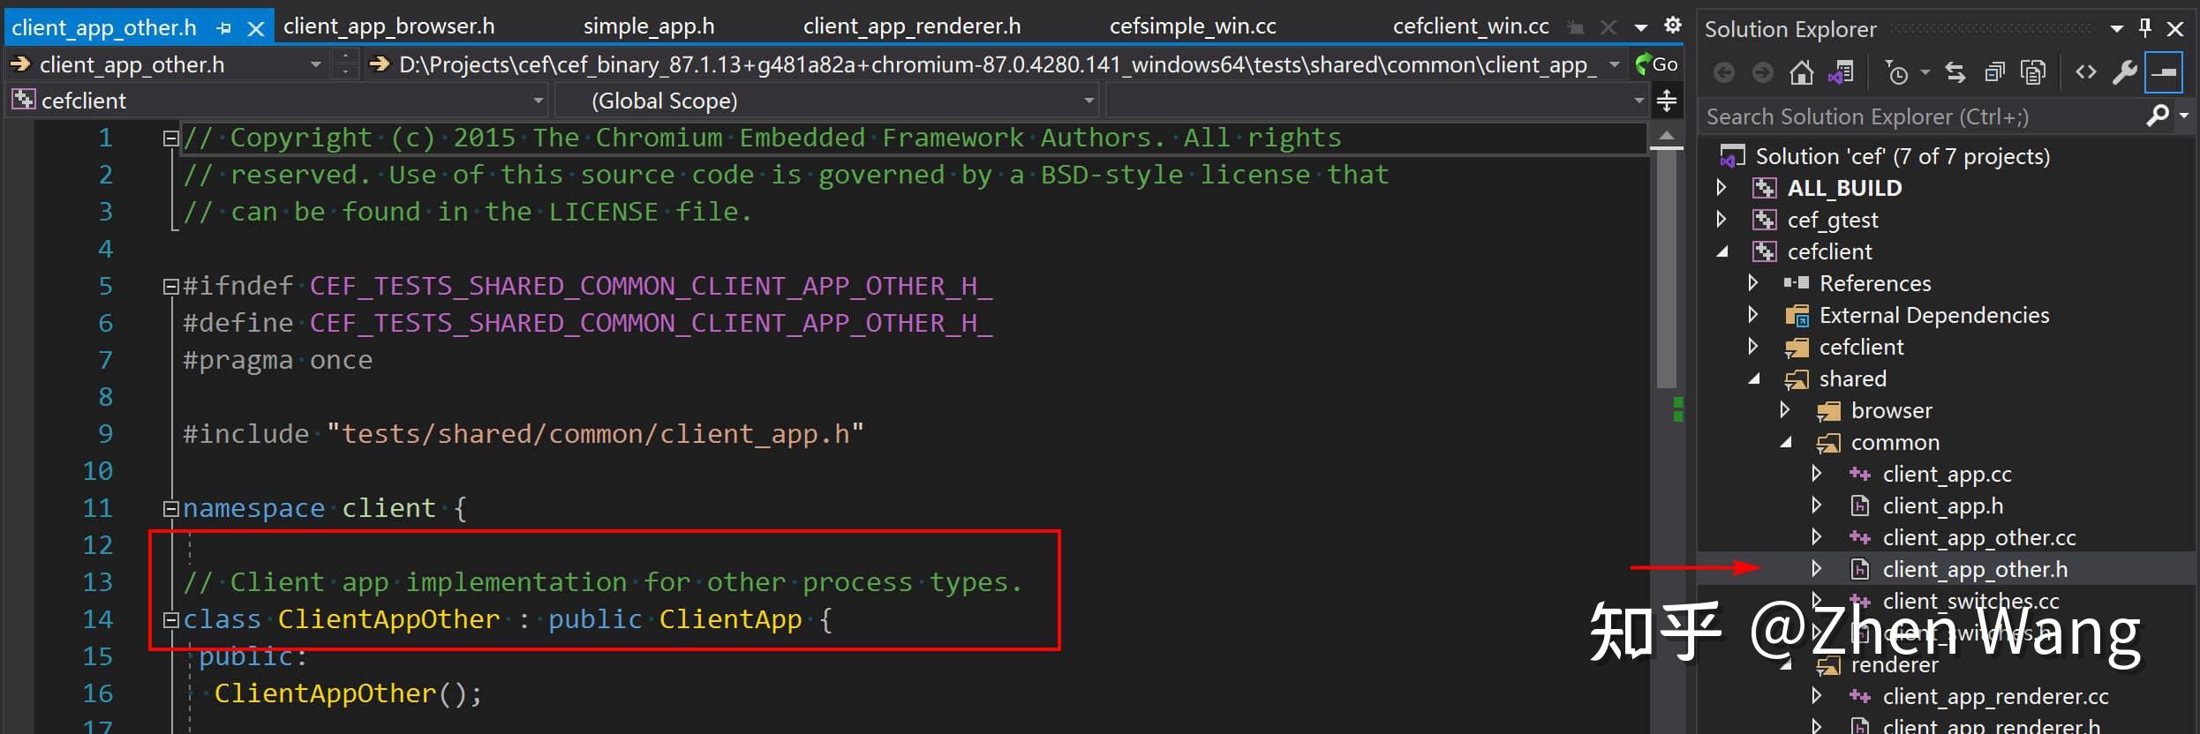Open Properties with the wrench icon
Viewport: 2200px width, 734px height.
[x=2124, y=72]
